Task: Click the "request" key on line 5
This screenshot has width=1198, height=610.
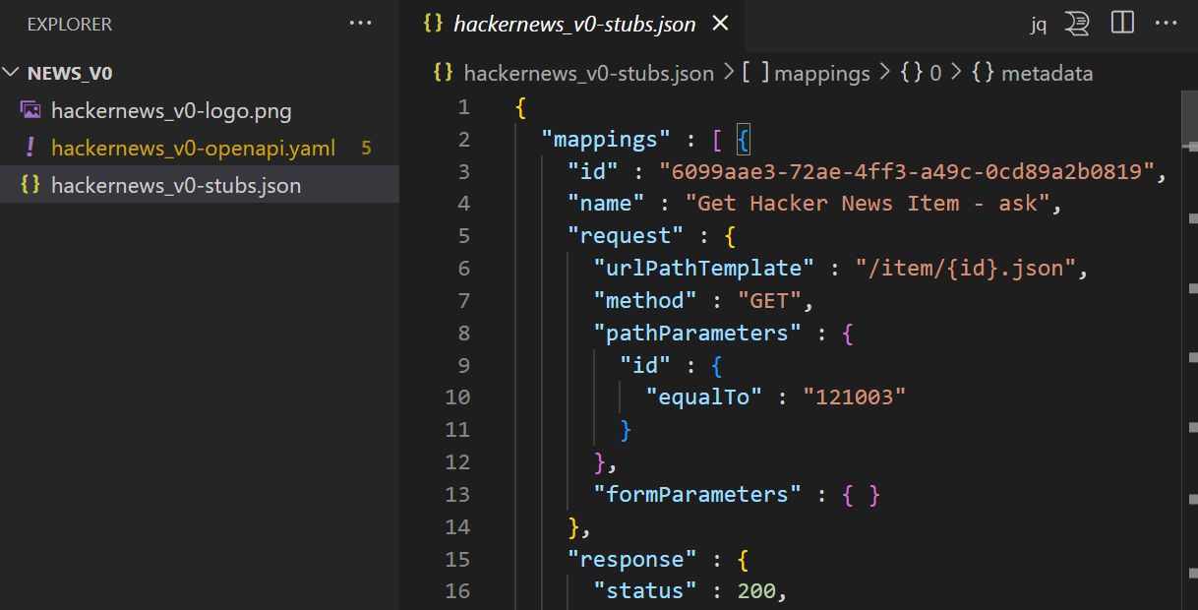Action: click(x=625, y=236)
